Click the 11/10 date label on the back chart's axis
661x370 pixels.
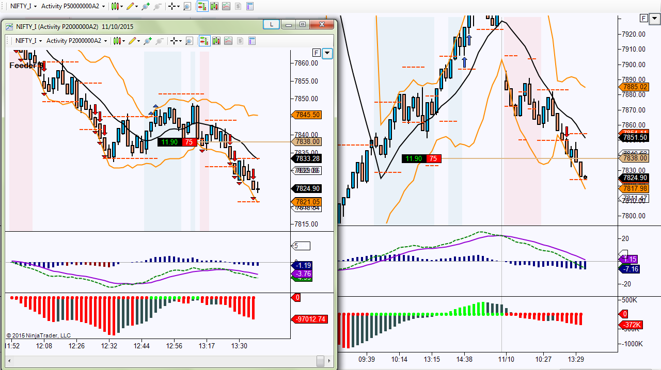[506, 359]
